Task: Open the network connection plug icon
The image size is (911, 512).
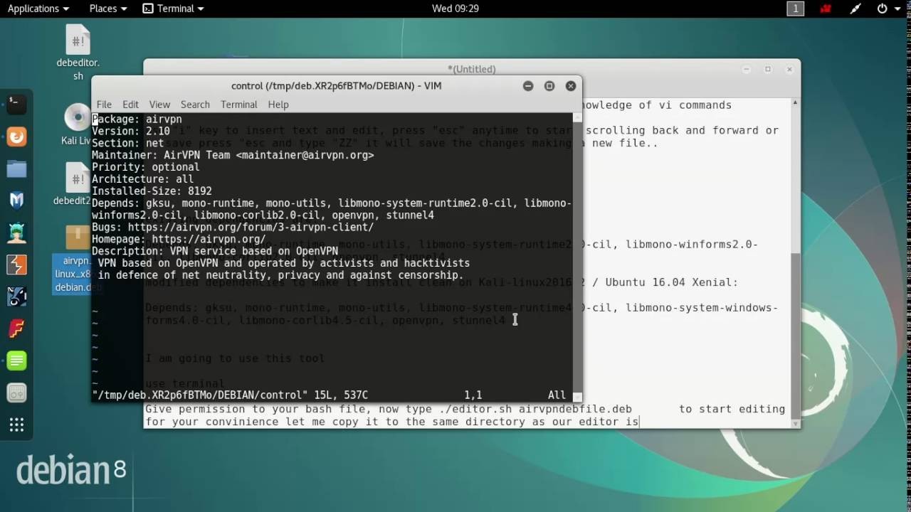Action: (x=855, y=9)
